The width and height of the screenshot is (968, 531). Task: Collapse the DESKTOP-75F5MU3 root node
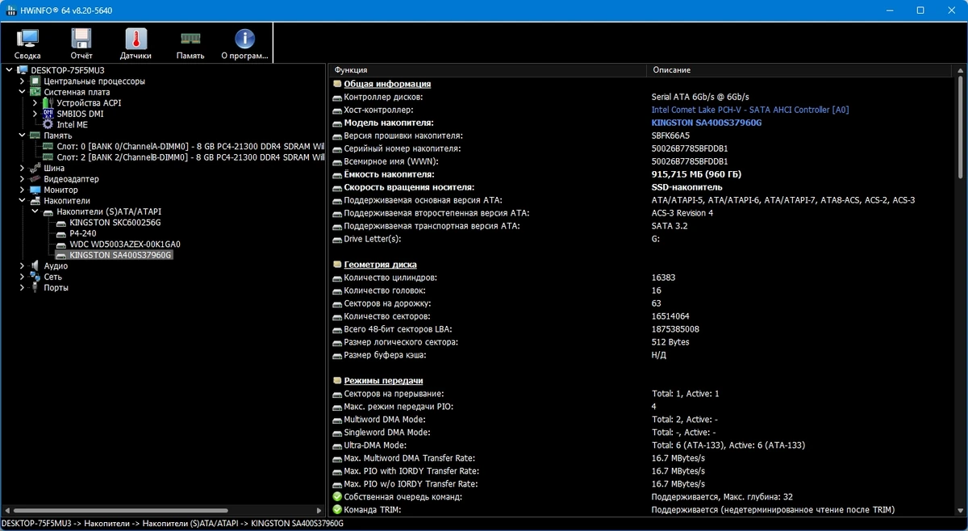(x=9, y=70)
